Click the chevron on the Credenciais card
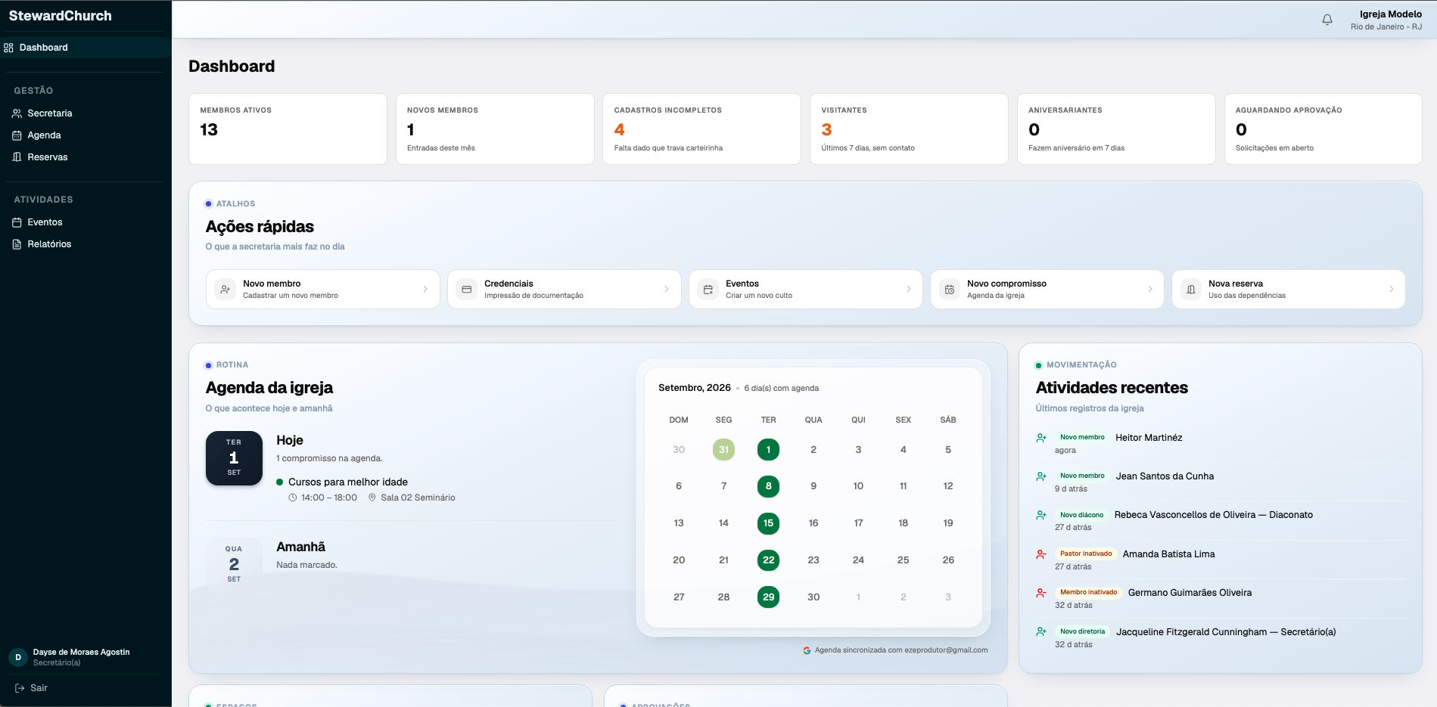The width and height of the screenshot is (1437, 707). (667, 290)
